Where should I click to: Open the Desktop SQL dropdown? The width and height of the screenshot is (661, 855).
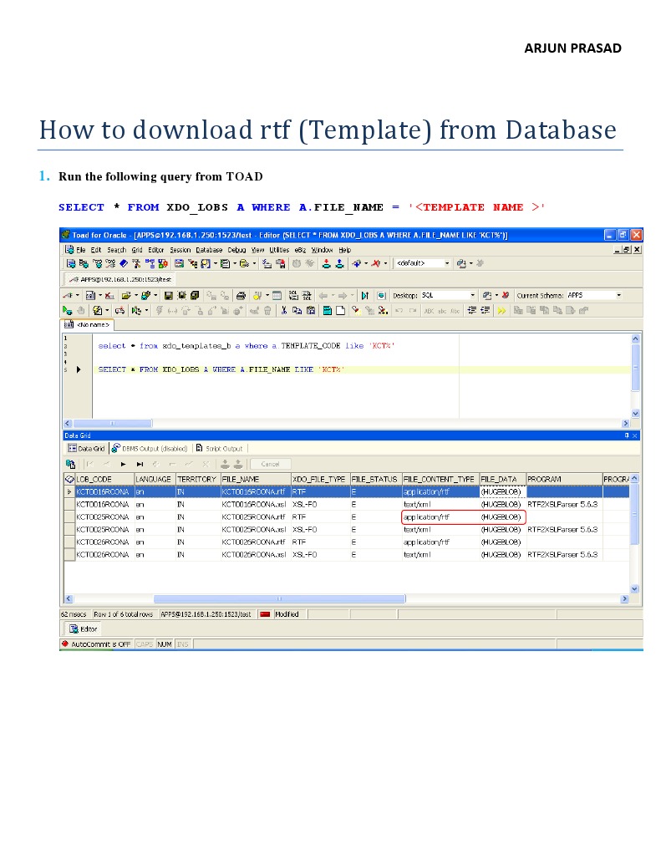tap(472, 295)
